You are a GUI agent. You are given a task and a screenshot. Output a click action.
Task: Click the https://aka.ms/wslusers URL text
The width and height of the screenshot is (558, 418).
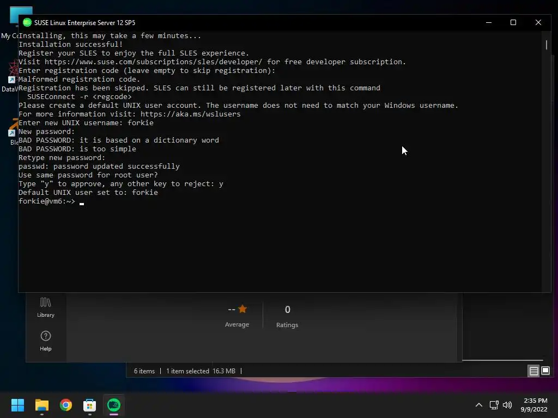click(190, 114)
